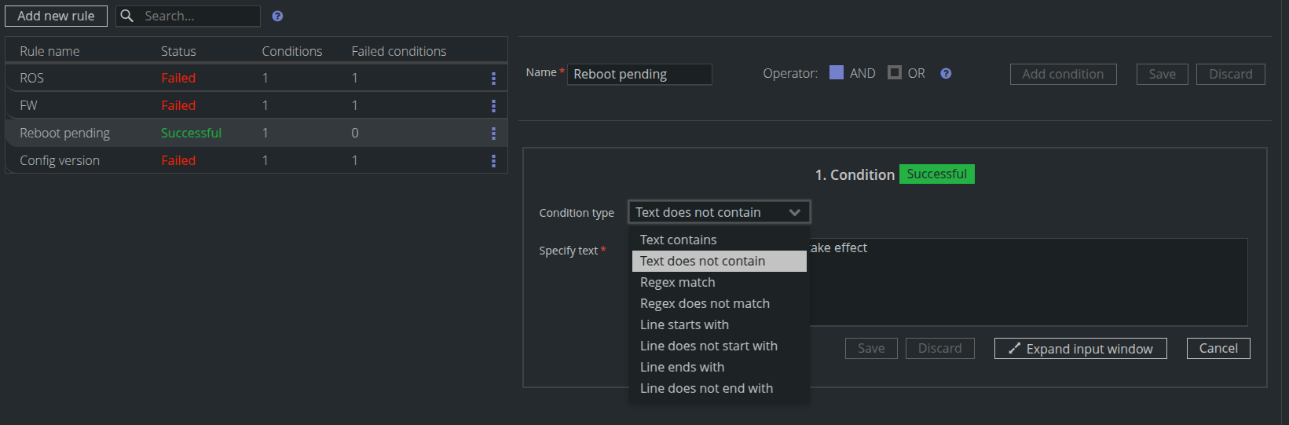The height and width of the screenshot is (425, 1289).
Task: Open the three-dot menu for FW rule
Action: (x=493, y=106)
